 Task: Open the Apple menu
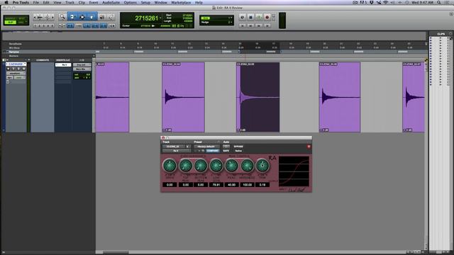point(6,2)
